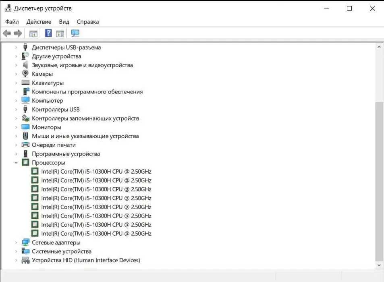Open the Справка menu
Viewport: 384px width, 282px height.
pyautogui.click(x=88, y=22)
